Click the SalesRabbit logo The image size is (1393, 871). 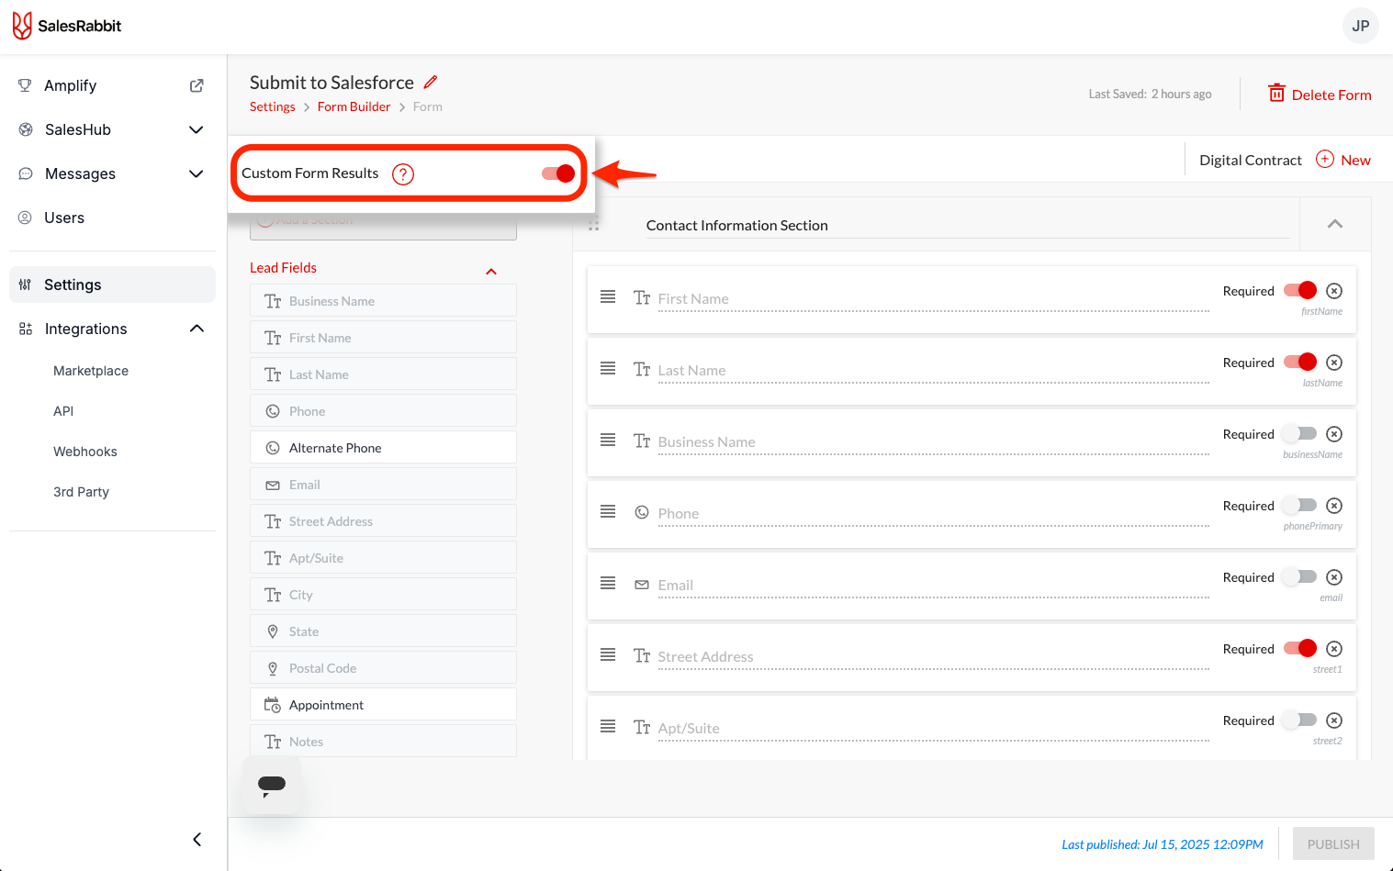point(66,26)
